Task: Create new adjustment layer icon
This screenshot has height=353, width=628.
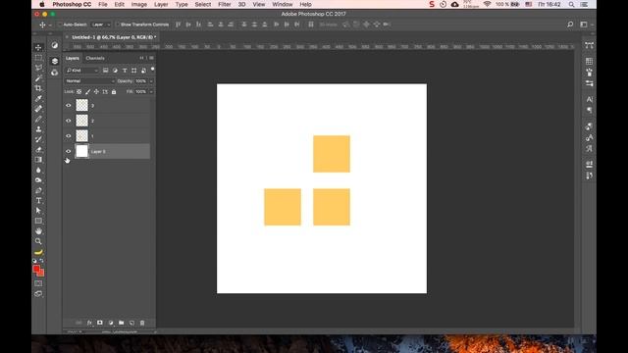Action: (111, 323)
